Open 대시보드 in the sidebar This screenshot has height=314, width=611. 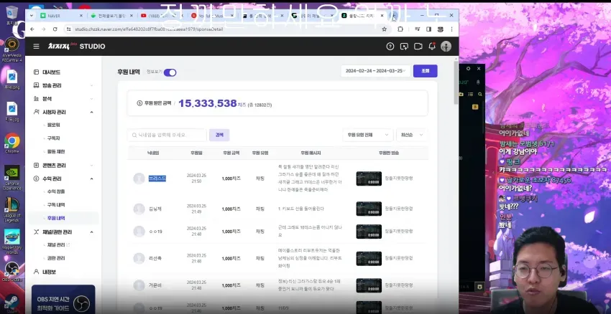click(51, 72)
